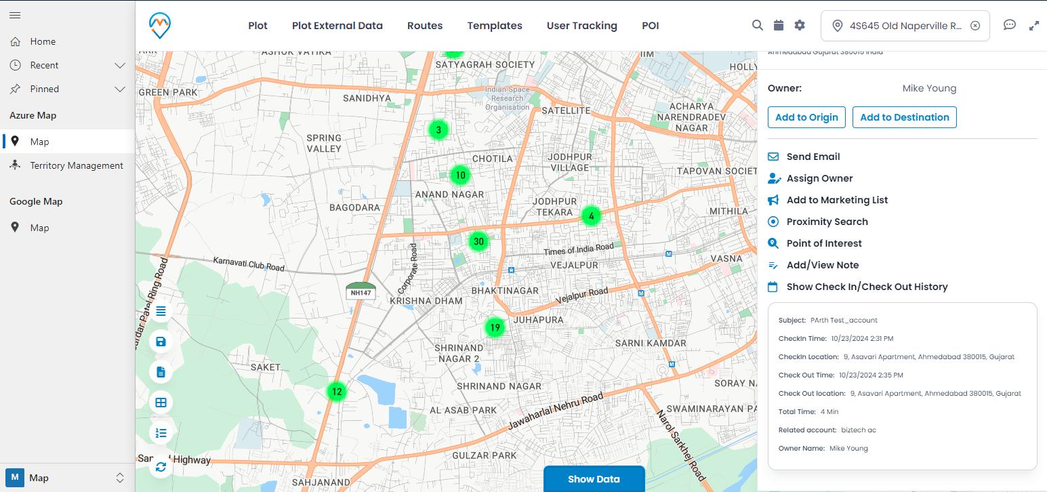Open the POI menu
Image resolution: width=1047 pixels, height=492 pixels.
point(651,26)
